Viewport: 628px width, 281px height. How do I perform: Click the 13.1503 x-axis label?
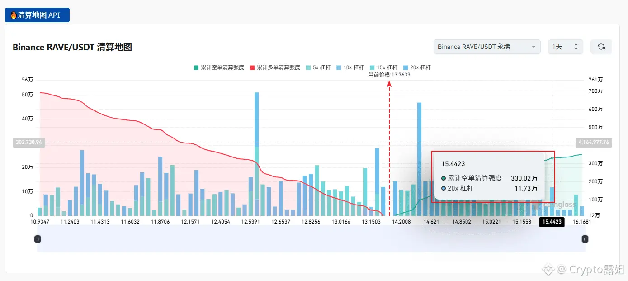pyautogui.click(x=371, y=222)
